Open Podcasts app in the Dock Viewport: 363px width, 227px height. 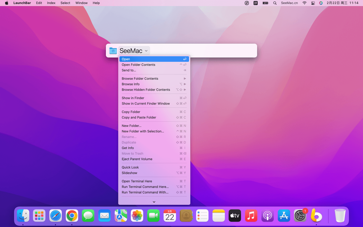(x=267, y=216)
